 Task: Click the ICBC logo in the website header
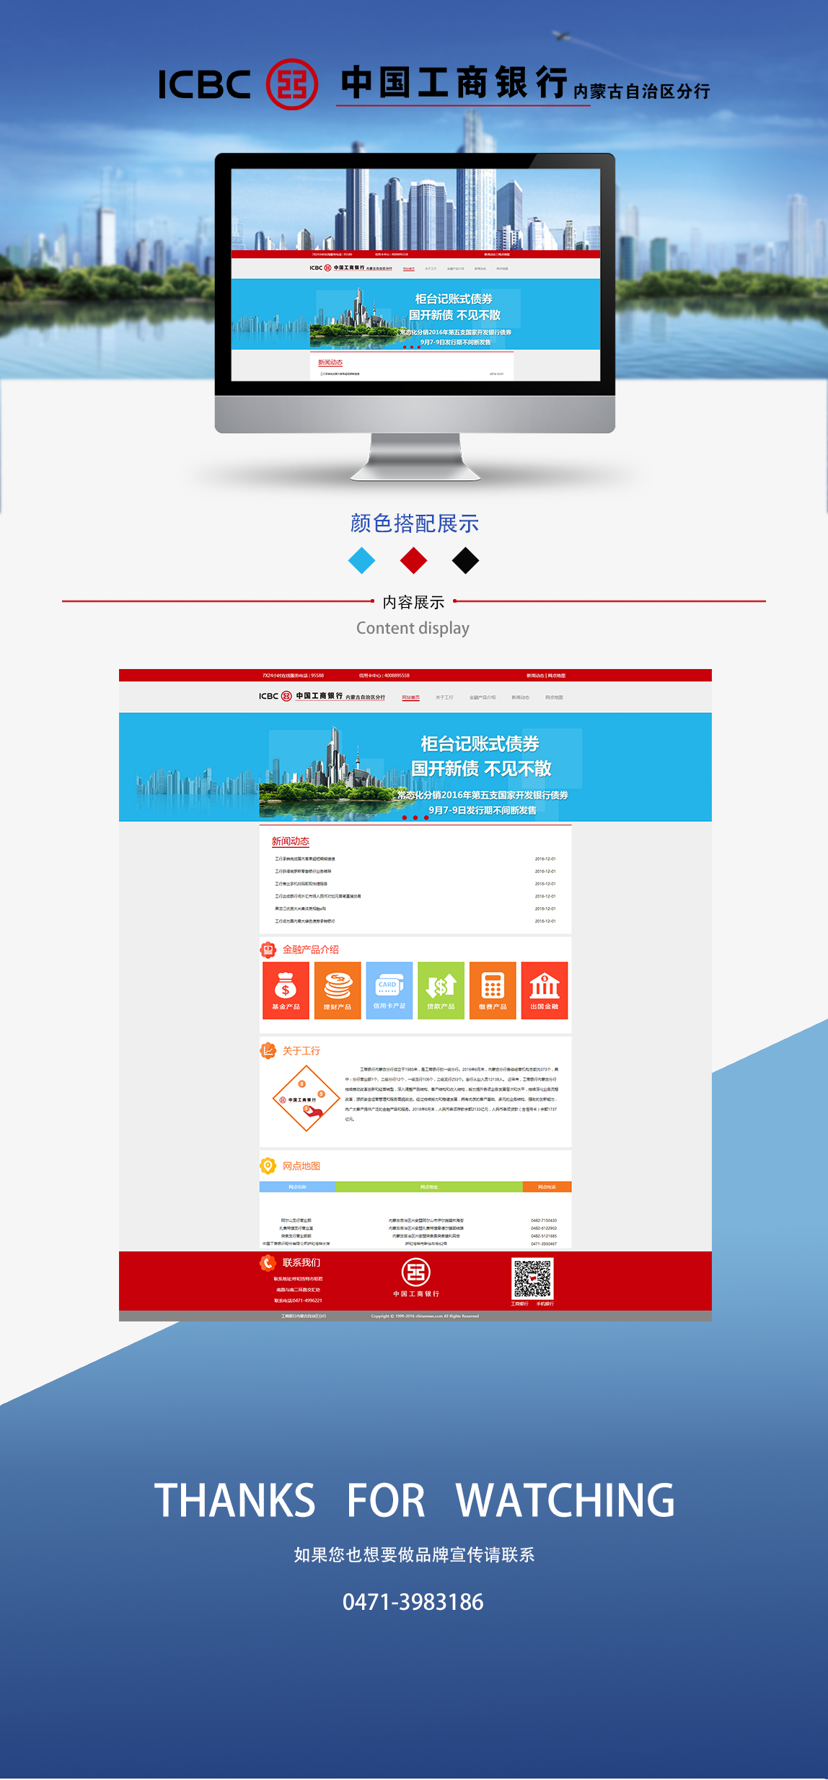tap(322, 696)
